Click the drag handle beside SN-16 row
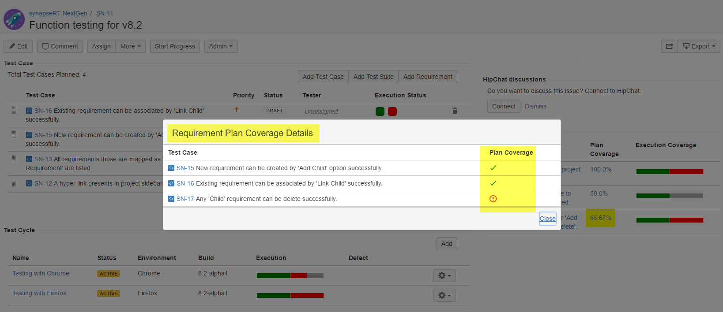 [x=14, y=111]
